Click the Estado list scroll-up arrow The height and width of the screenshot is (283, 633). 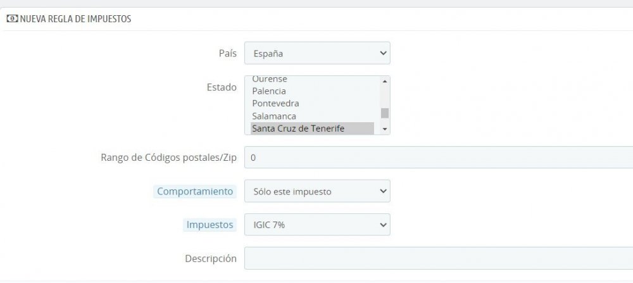point(384,81)
